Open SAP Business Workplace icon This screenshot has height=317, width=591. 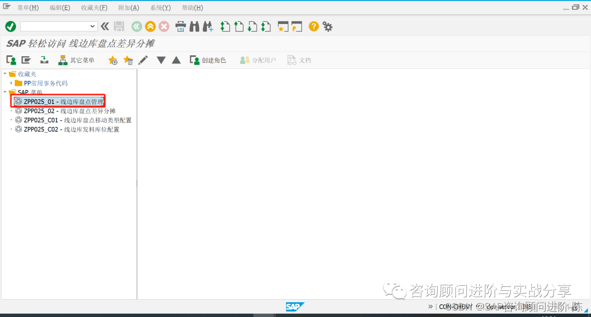point(44,60)
